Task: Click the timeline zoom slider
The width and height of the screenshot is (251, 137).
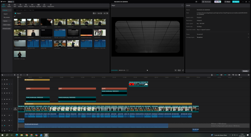Action: (x=239, y=75)
